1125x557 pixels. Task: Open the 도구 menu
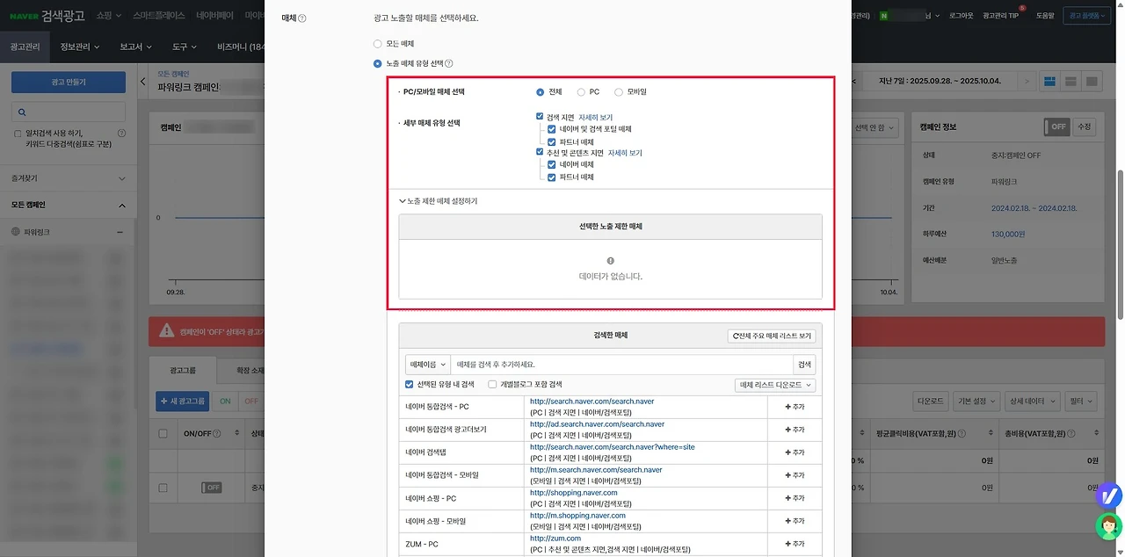tap(185, 47)
